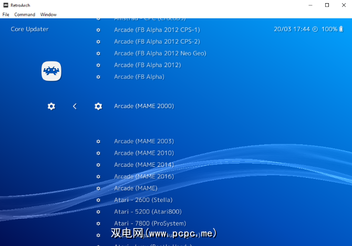Image resolution: width=352 pixels, height=246 pixels.
Task: Click the battery icon at top right
Action: coord(343,29)
